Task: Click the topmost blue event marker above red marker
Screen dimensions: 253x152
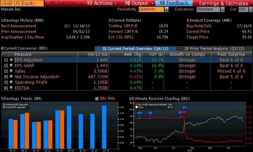Action: click(184, 108)
